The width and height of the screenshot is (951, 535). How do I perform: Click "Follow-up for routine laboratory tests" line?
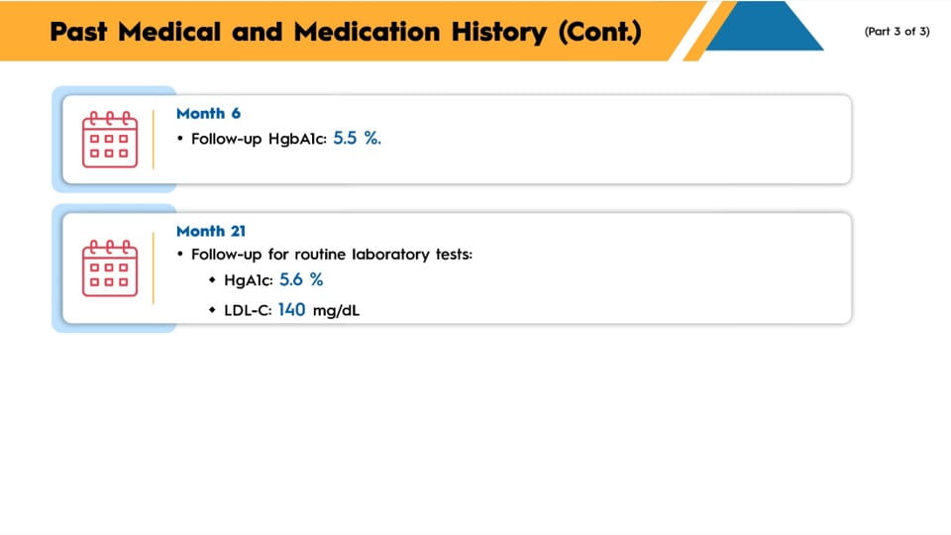pos(332,255)
